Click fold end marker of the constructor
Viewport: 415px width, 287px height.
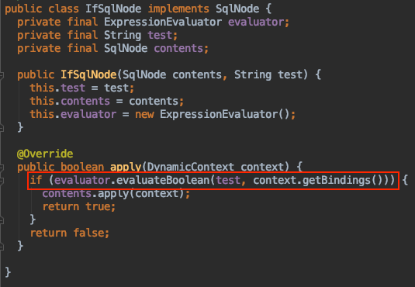[2, 128]
